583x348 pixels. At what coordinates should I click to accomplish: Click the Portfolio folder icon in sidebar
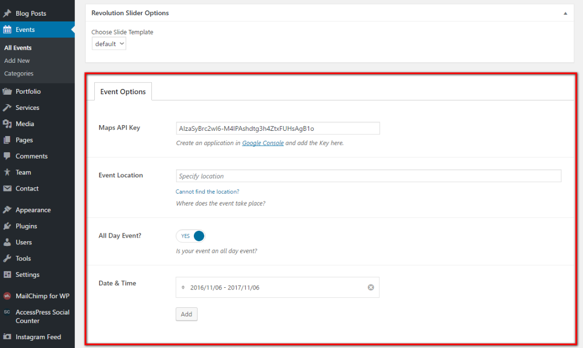pos(7,92)
